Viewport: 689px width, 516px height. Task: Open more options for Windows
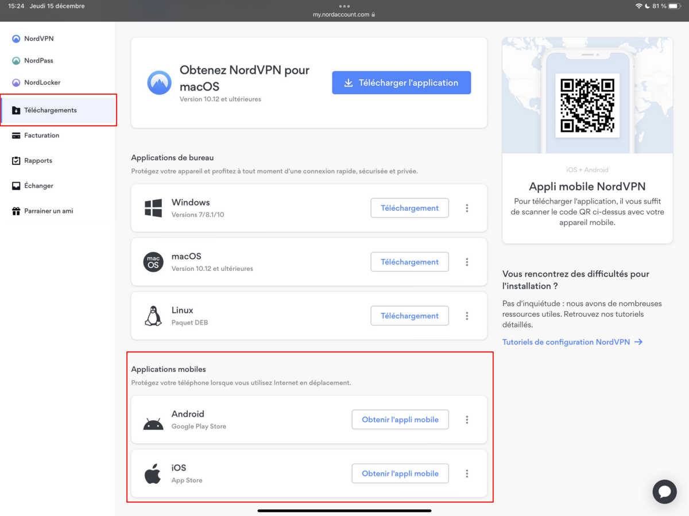click(467, 208)
